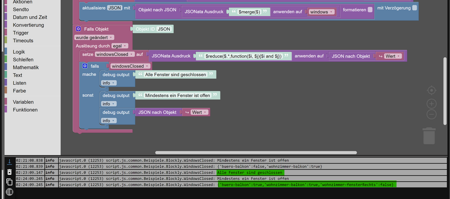Select log timestamp 02:21:08.839
This screenshot has height=199, width=450.
tap(30, 166)
